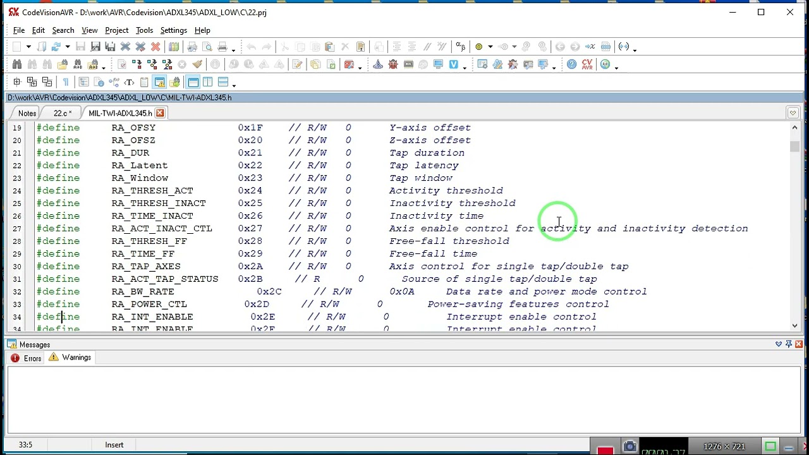
Task: Click the Terminal monitor icon
Action: click(439, 64)
